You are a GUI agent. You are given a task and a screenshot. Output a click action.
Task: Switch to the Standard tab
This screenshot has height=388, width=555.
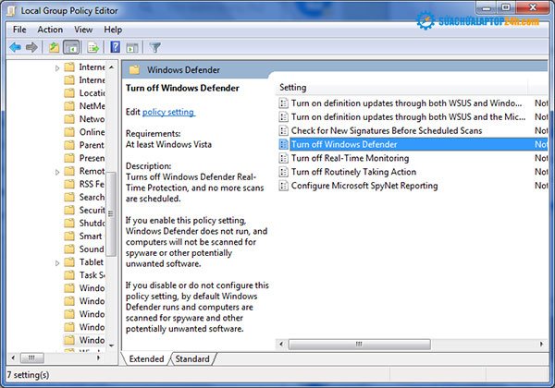tap(192, 359)
